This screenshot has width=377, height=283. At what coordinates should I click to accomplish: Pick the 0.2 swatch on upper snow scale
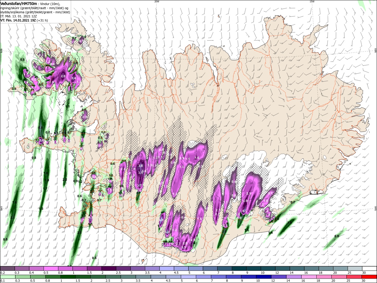(x=7, y=269)
